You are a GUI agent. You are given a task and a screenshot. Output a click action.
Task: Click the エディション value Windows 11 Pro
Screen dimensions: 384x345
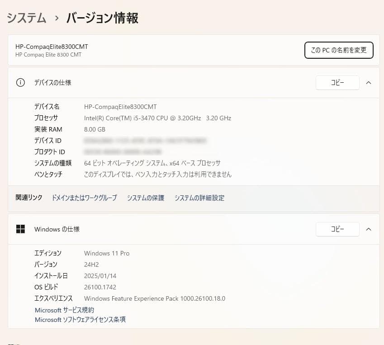(106, 253)
